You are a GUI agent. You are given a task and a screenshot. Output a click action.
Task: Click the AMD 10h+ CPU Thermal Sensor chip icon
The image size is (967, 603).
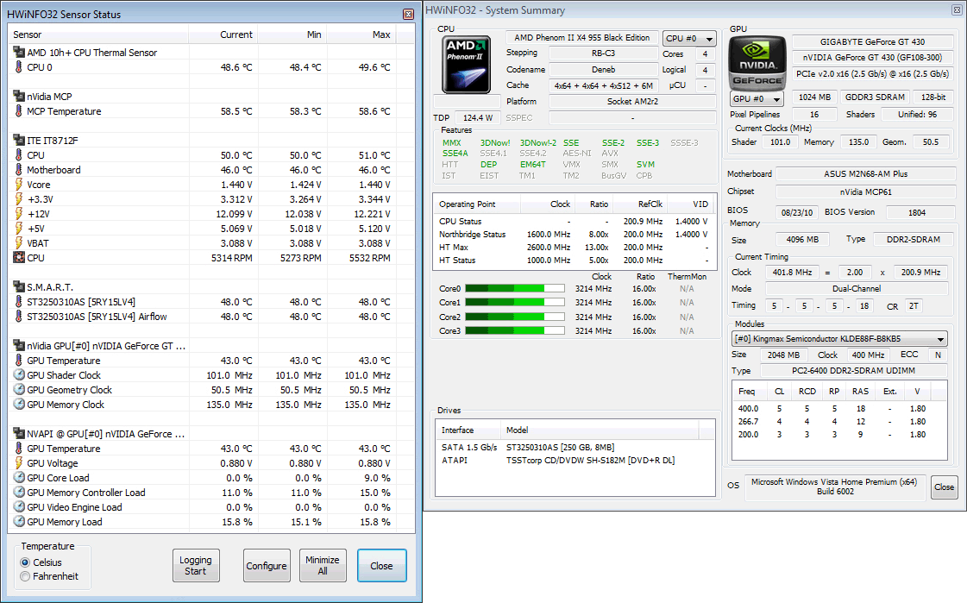(x=19, y=53)
